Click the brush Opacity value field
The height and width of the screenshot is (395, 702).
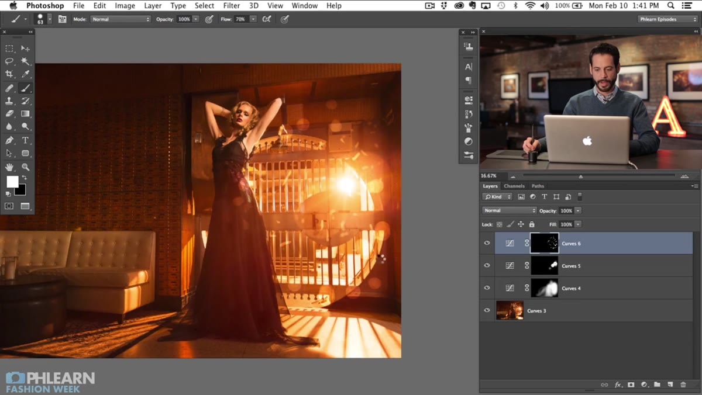click(184, 19)
